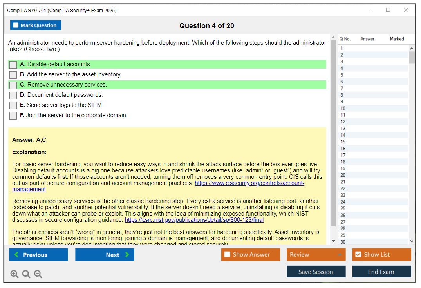The image size is (421, 288).
Task: Click the Save Session button
Action: 316,272
